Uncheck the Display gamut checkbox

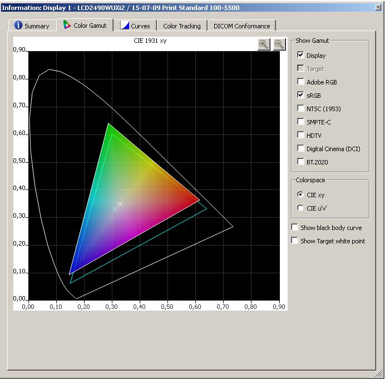[301, 56]
